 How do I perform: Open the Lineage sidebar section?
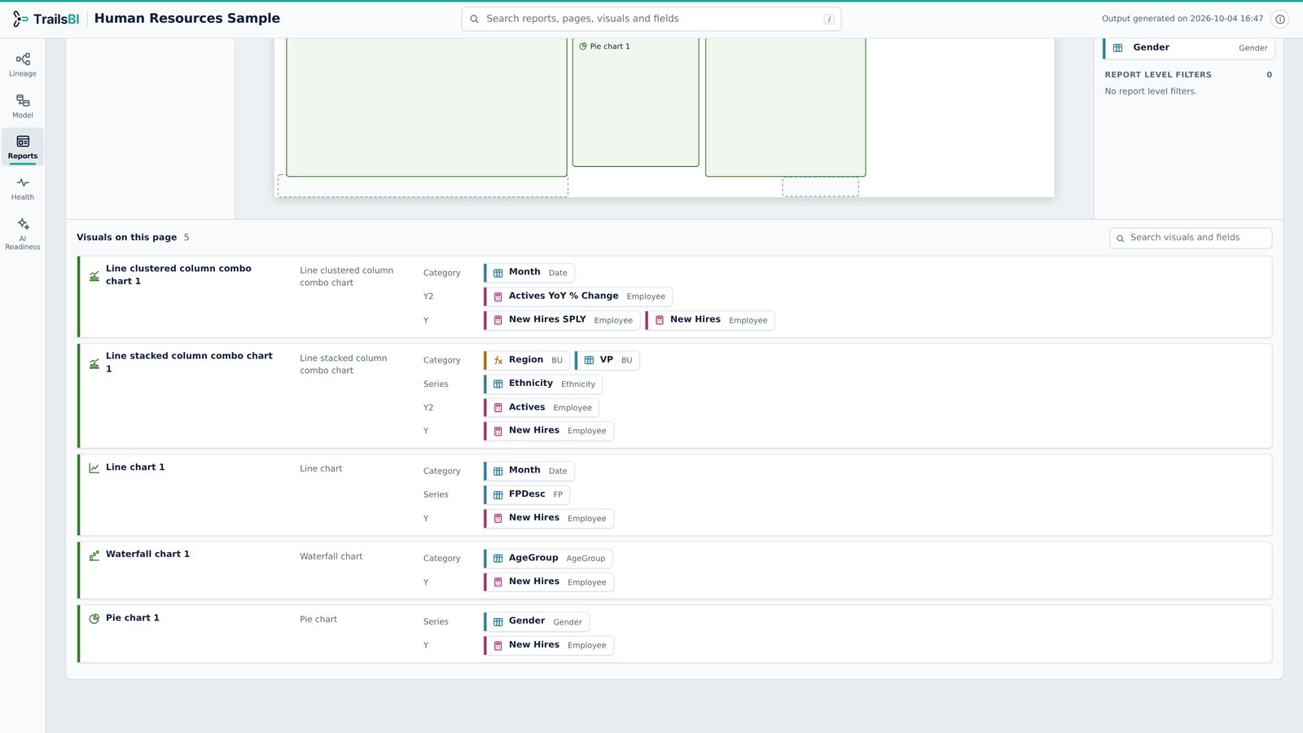23,65
